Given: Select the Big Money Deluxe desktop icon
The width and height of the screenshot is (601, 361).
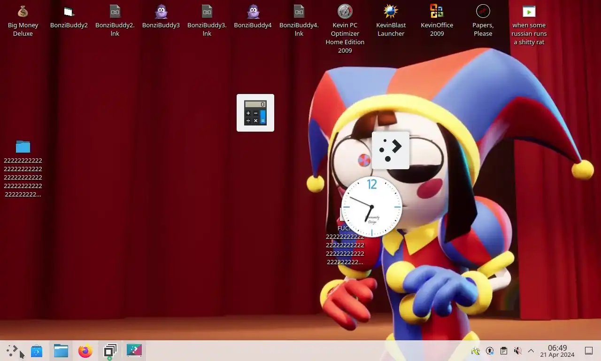Looking at the screenshot, I should [23, 12].
